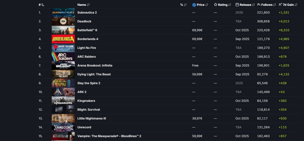Click Battlefield 6 price 69,99€
304x141 pixels.
197,30
